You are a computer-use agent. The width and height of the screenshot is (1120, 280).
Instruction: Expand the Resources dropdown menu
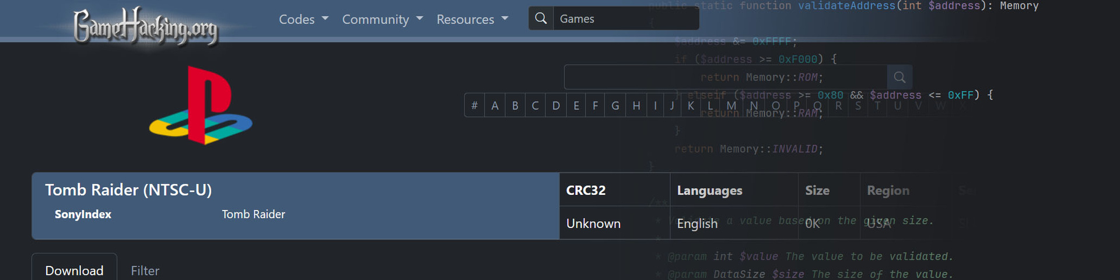click(x=472, y=19)
